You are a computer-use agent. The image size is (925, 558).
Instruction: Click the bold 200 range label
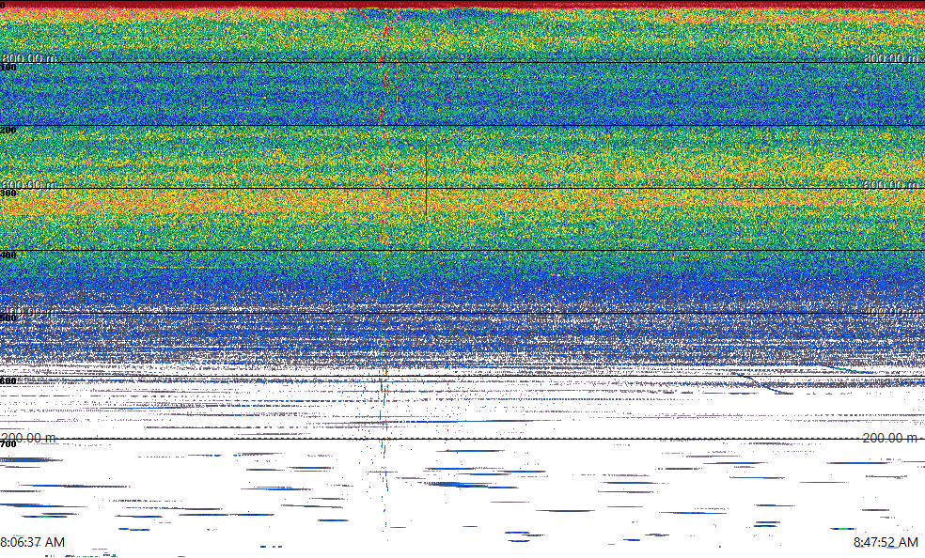click(x=8, y=130)
